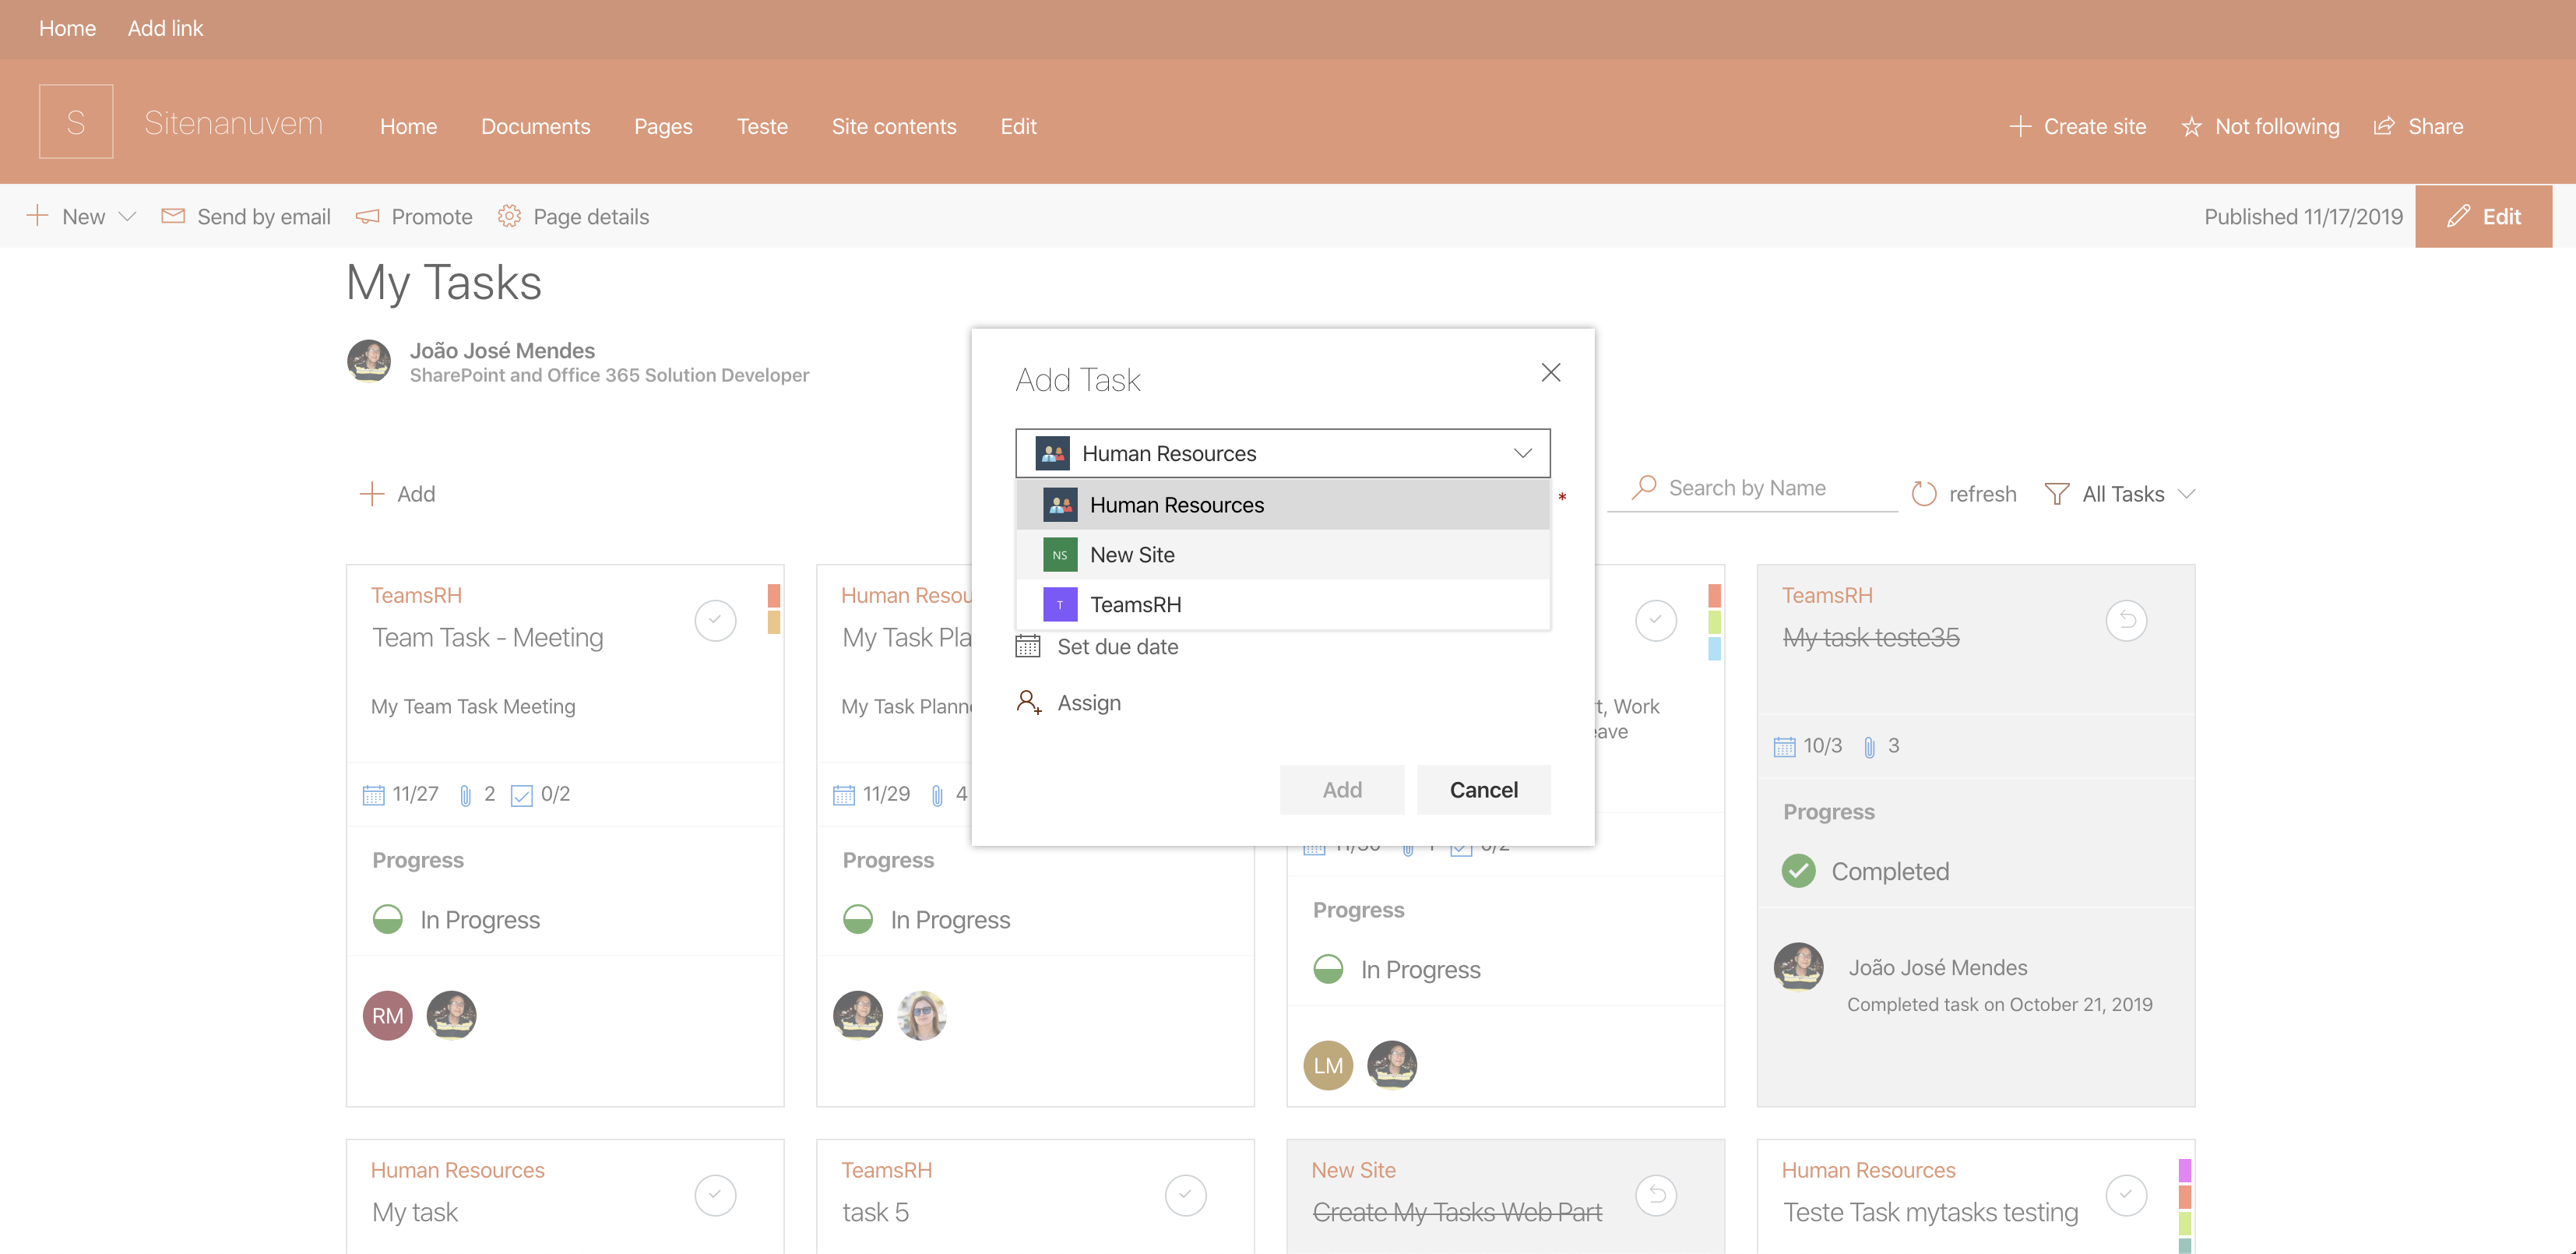
Task: Click the Search by Name field
Action: tap(1753, 488)
